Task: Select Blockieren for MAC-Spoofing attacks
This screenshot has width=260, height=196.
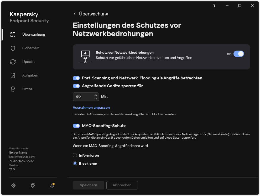Action: coord(75,163)
